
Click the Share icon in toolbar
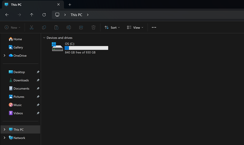81,27
